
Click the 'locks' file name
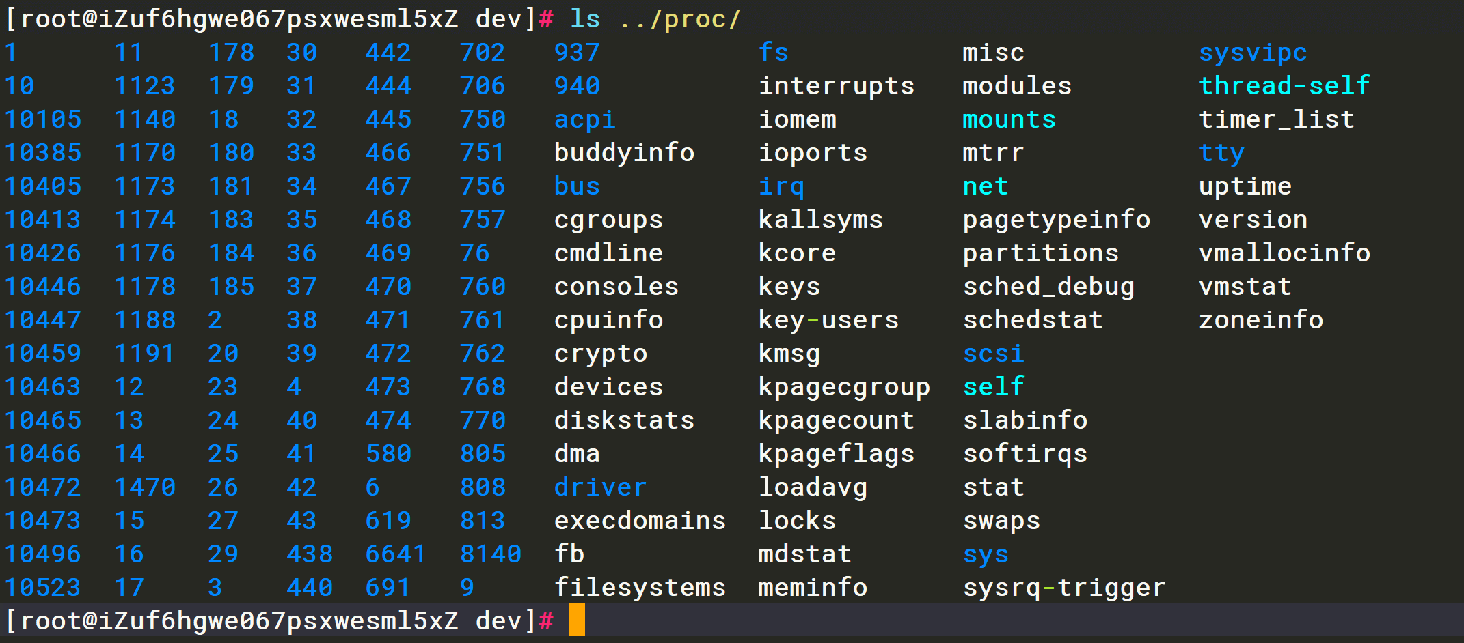coord(798,520)
